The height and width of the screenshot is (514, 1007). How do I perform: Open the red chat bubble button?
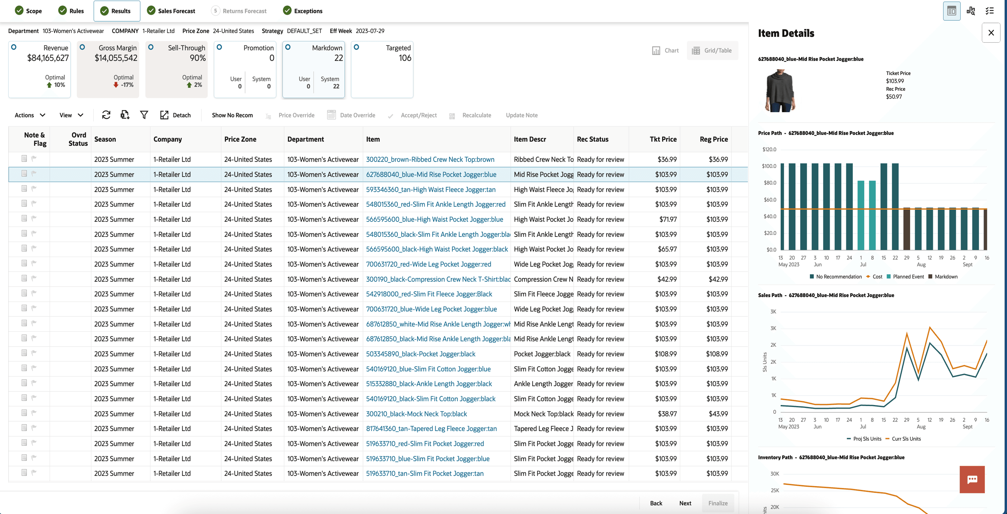click(x=972, y=479)
